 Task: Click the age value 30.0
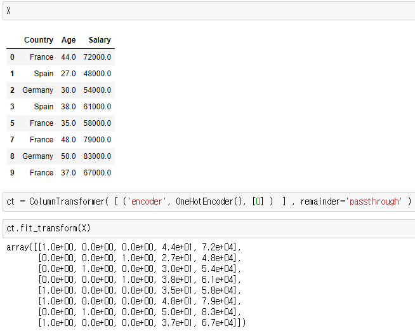tap(69, 90)
